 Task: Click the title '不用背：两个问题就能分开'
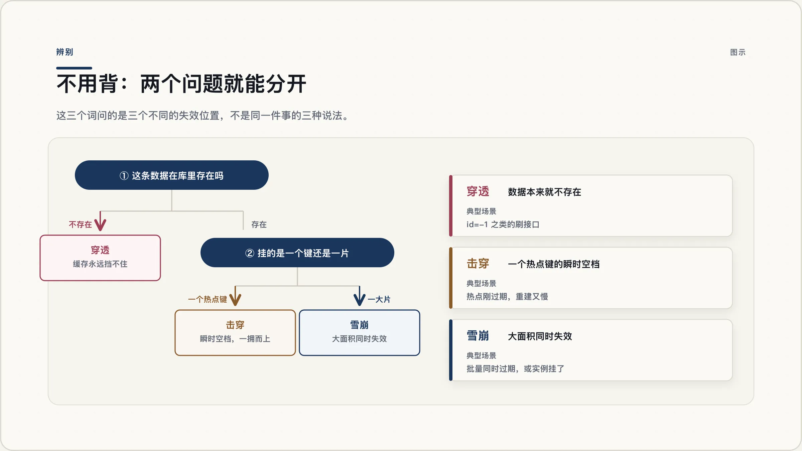[x=181, y=84]
